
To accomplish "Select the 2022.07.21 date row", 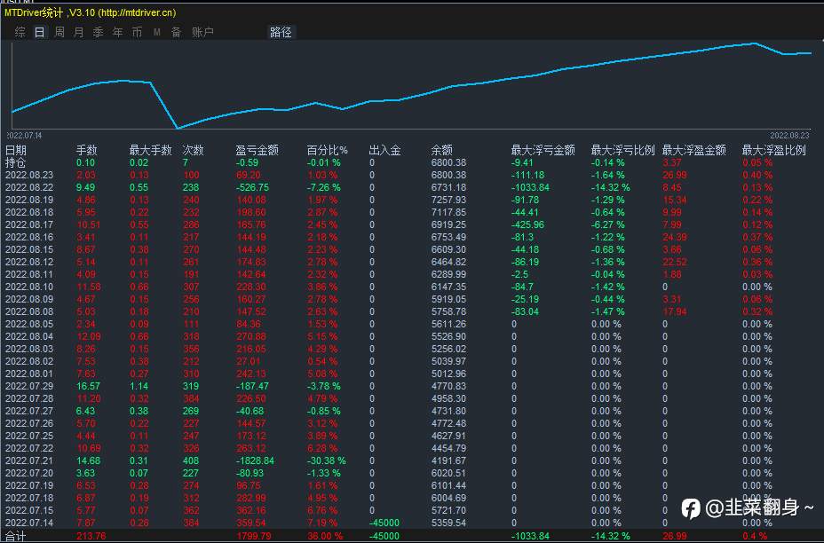I will 29,460.
